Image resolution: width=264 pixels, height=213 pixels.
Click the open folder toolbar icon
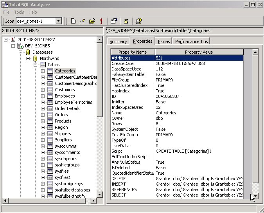point(92,21)
